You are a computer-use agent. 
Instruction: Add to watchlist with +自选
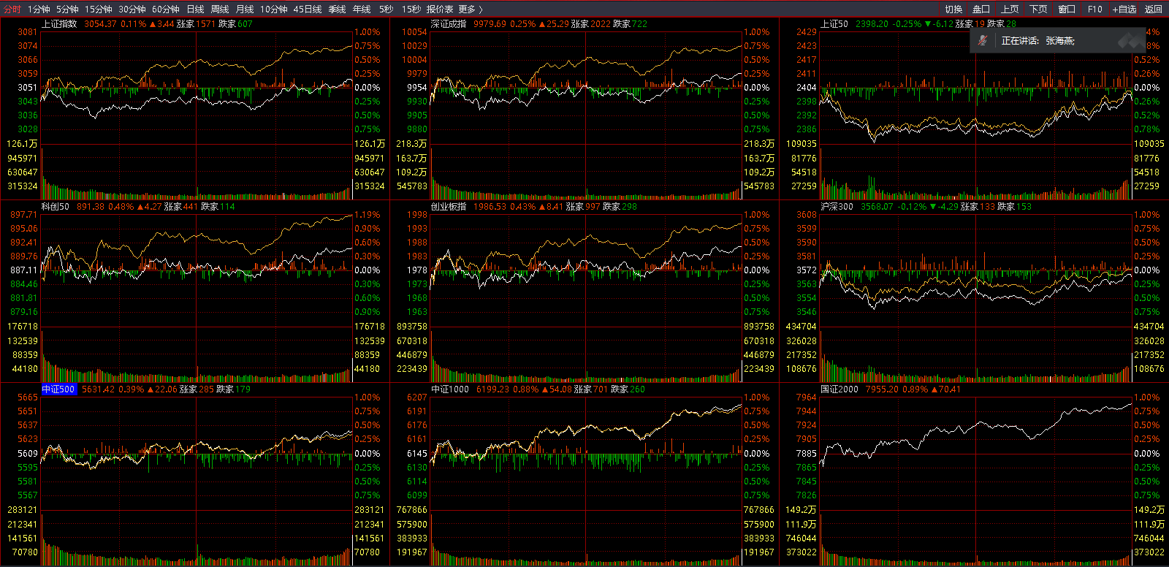[x=1124, y=9]
